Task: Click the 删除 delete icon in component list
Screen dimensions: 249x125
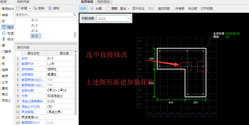Action: point(35,8)
